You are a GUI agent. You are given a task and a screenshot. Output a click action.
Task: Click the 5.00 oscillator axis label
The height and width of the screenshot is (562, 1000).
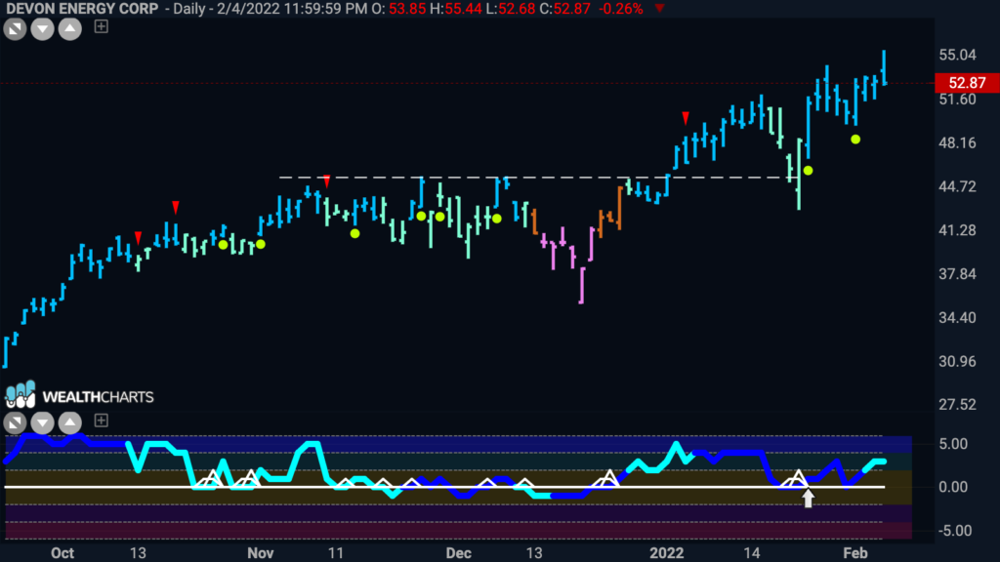click(x=953, y=444)
